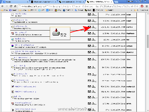149x112 pixels.
Task: Click the download icon in the NIGHT row
Action: coord(93,21)
